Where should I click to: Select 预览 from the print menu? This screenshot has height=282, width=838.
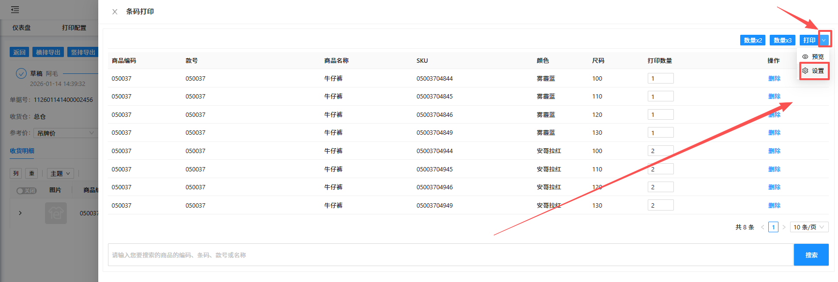click(x=814, y=56)
